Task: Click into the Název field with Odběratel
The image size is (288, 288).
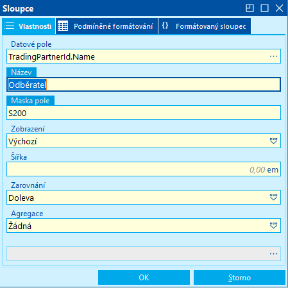Action: 144,85
